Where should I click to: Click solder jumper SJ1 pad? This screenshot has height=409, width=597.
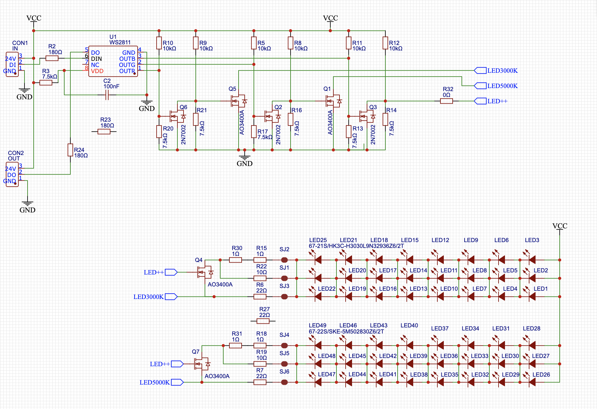pos(284,278)
